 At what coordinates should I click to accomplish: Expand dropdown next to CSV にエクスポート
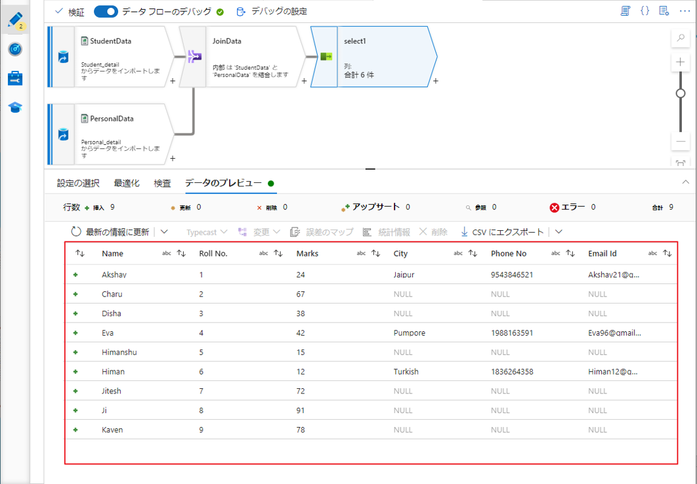click(x=559, y=232)
